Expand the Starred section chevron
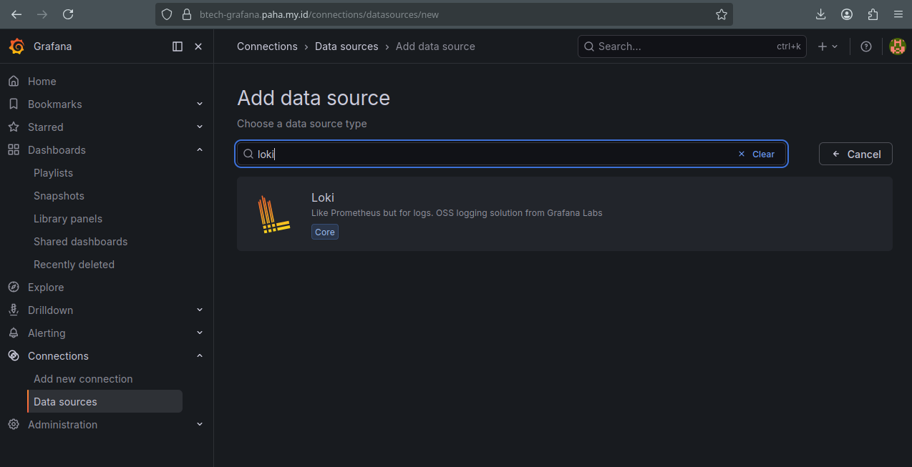This screenshot has height=467, width=912. pos(200,127)
